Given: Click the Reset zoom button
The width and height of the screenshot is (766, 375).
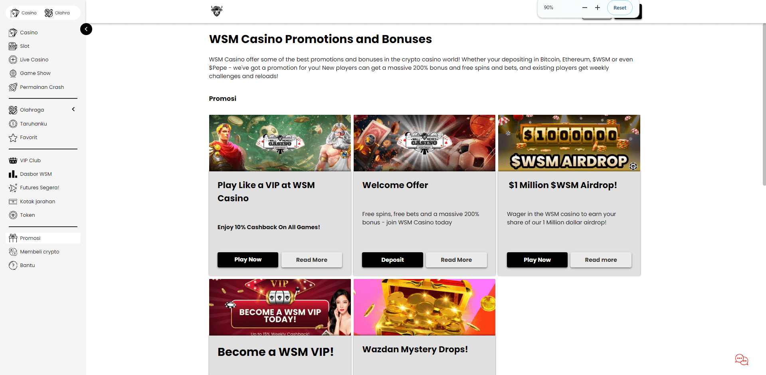Looking at the screenshot, I should tap(620, 8).
